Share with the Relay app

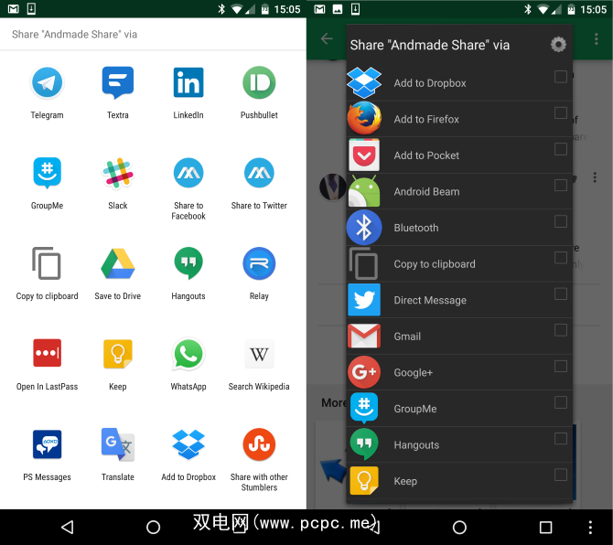coord(259,263)
